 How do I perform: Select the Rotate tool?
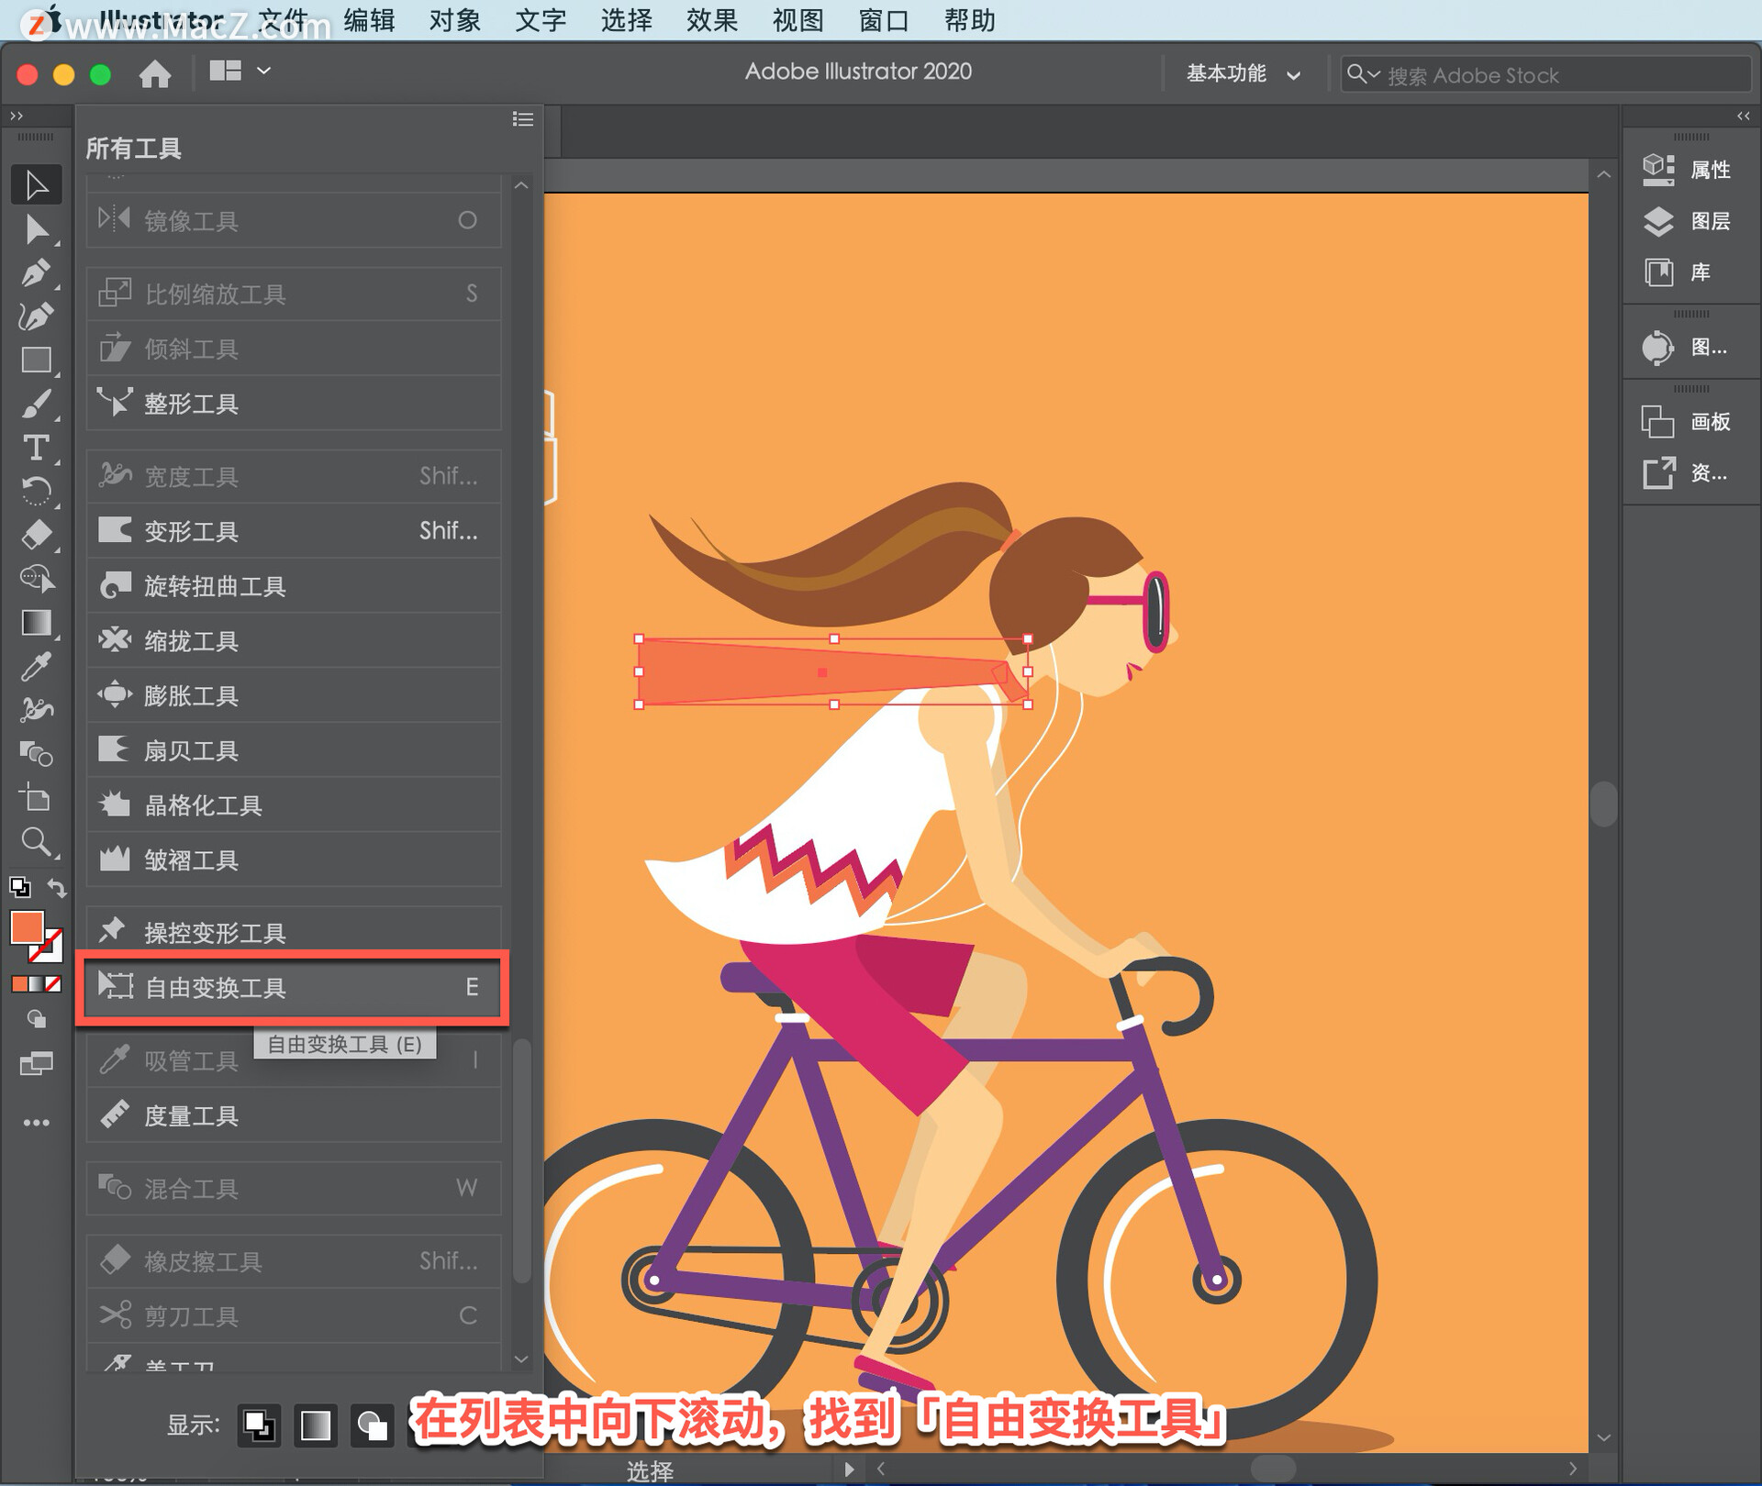tap(36, 492)
